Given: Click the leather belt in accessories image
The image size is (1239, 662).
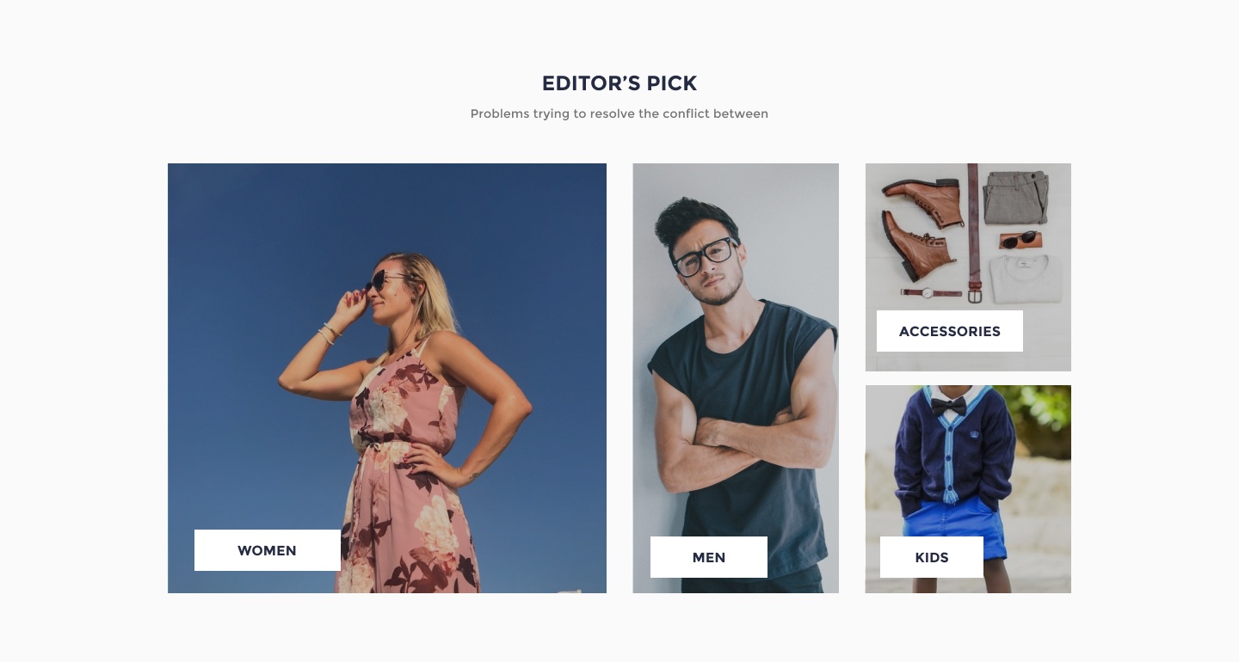Looking at the screenshot, I should (974, 232).
